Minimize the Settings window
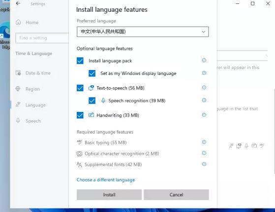 click(x=237, y=3)
